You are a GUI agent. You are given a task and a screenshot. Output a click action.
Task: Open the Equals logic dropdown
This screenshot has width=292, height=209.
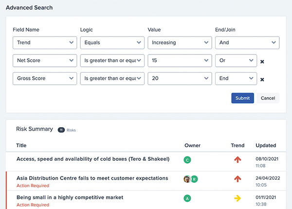click(x=112, y=43)
